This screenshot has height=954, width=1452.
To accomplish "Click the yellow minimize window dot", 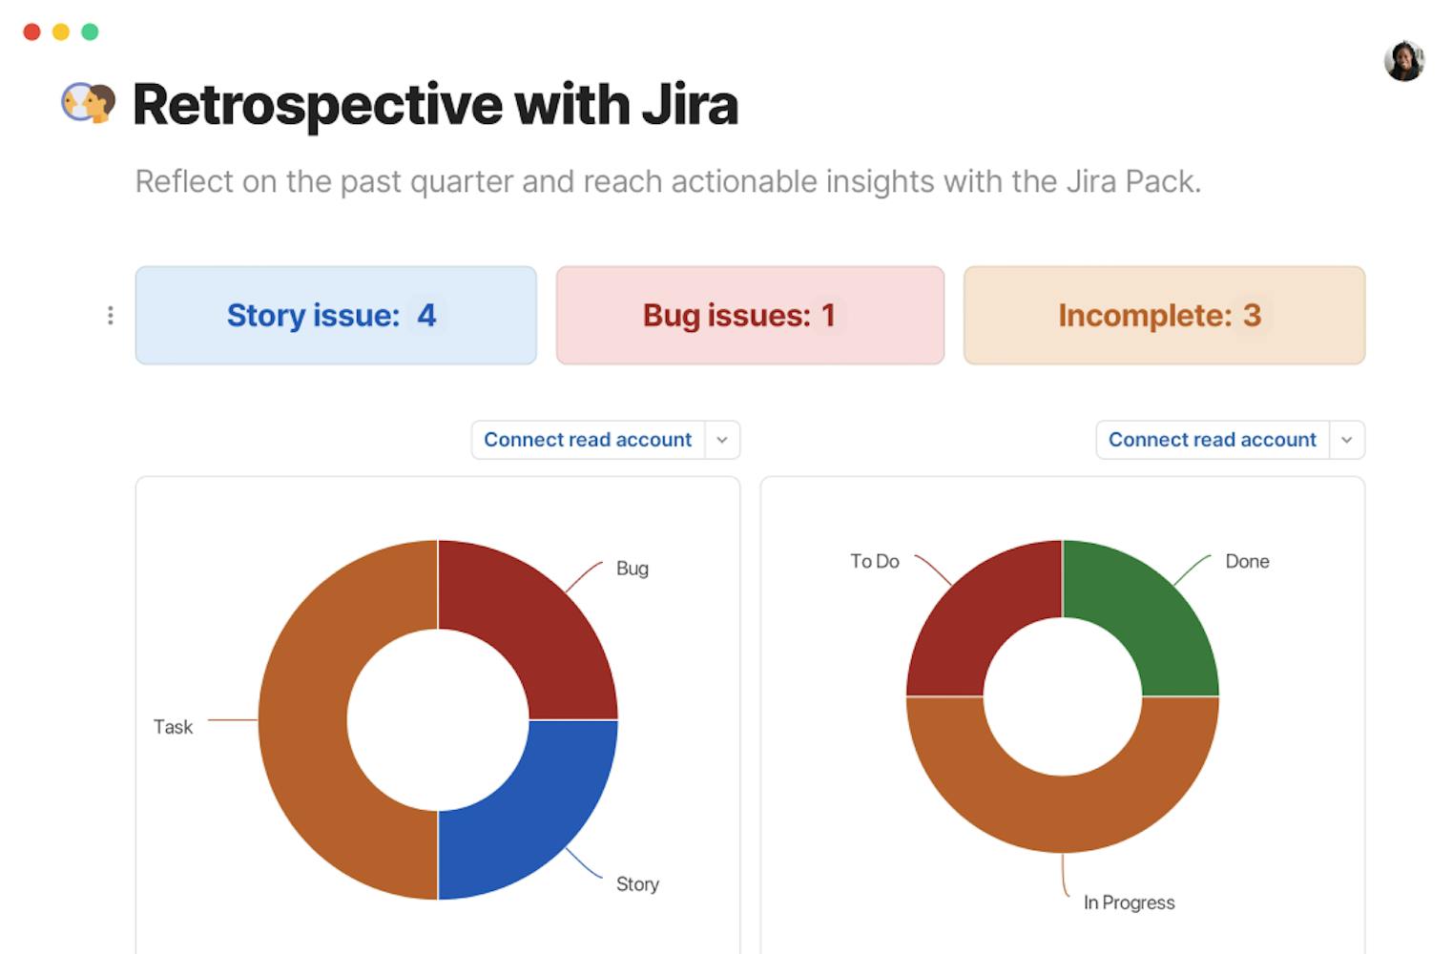I will coord(61,32).
